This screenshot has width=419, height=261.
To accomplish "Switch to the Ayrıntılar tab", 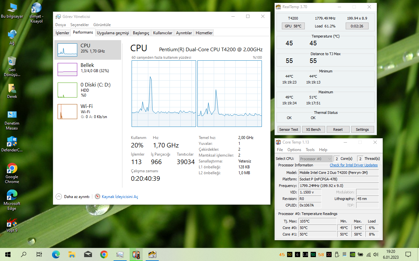I will [184, 33].
